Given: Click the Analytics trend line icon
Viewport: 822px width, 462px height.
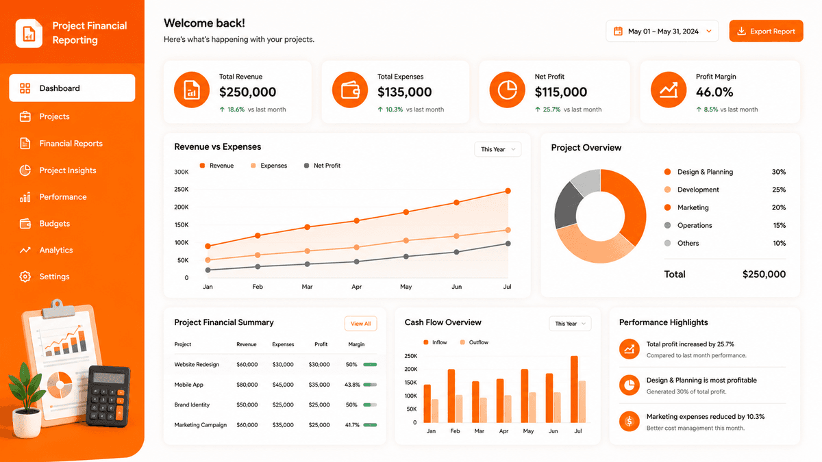Looking at the screenshot, I should tap(25, 251).
